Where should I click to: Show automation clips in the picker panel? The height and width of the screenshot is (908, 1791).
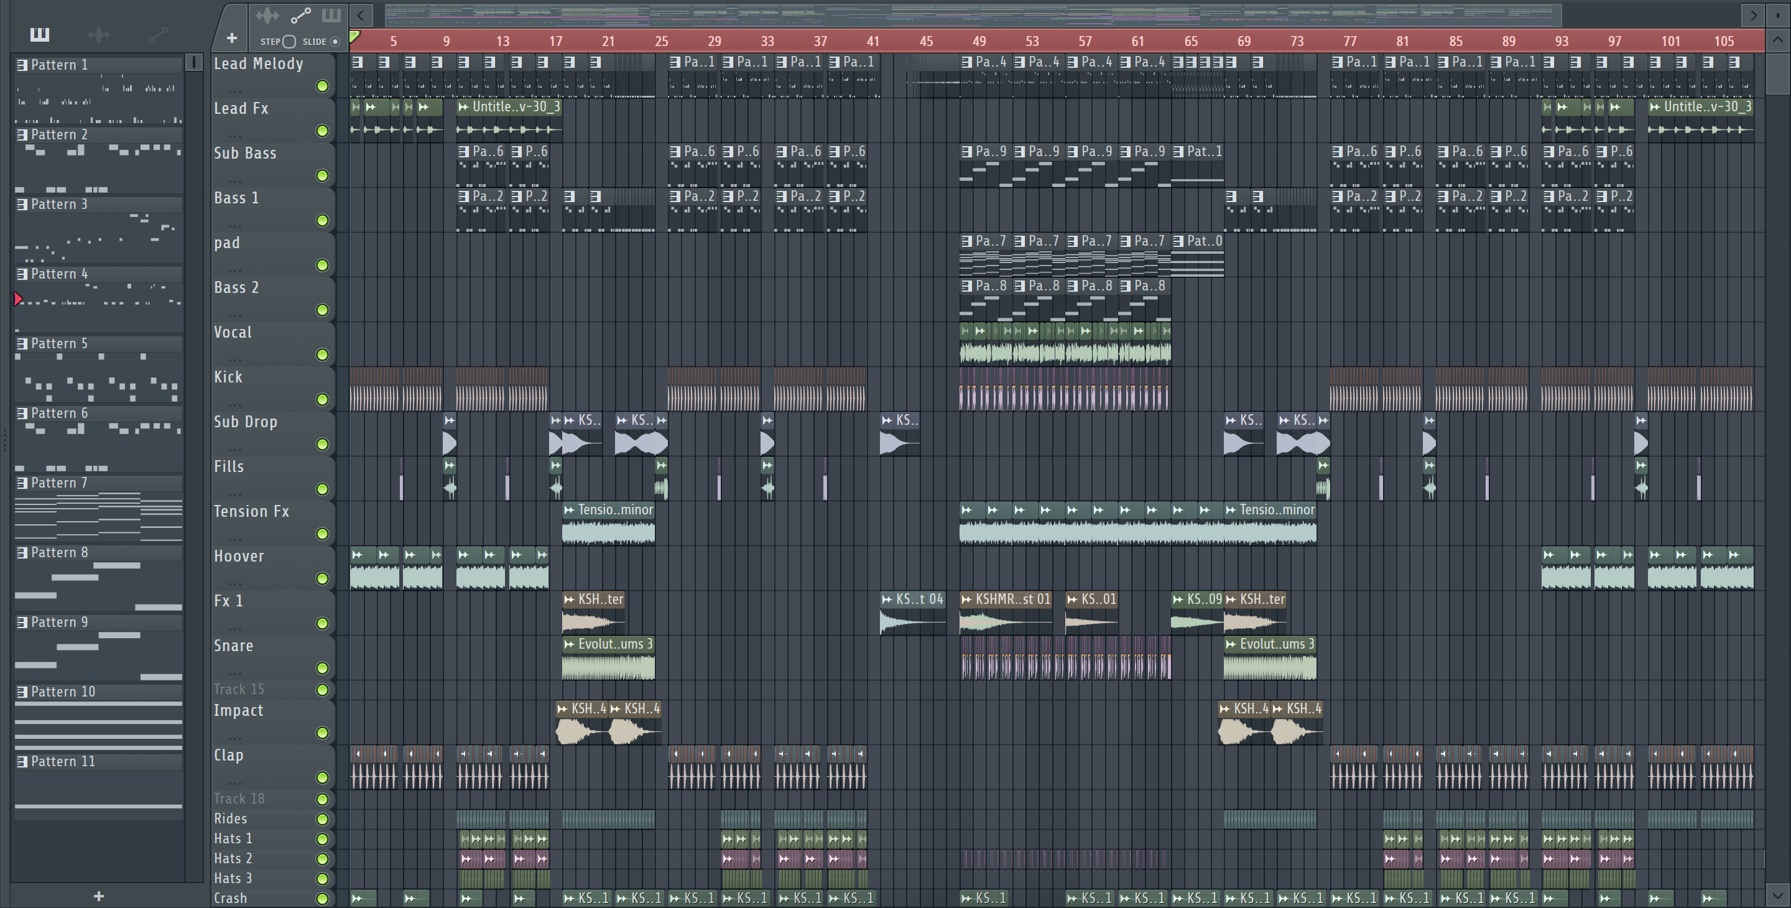(x=159, y=34)
